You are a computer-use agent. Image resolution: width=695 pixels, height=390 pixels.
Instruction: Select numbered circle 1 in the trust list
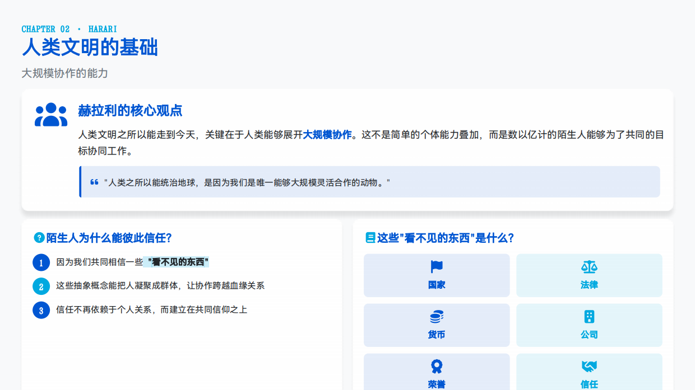pyautogui.click(x=41, y=262)
